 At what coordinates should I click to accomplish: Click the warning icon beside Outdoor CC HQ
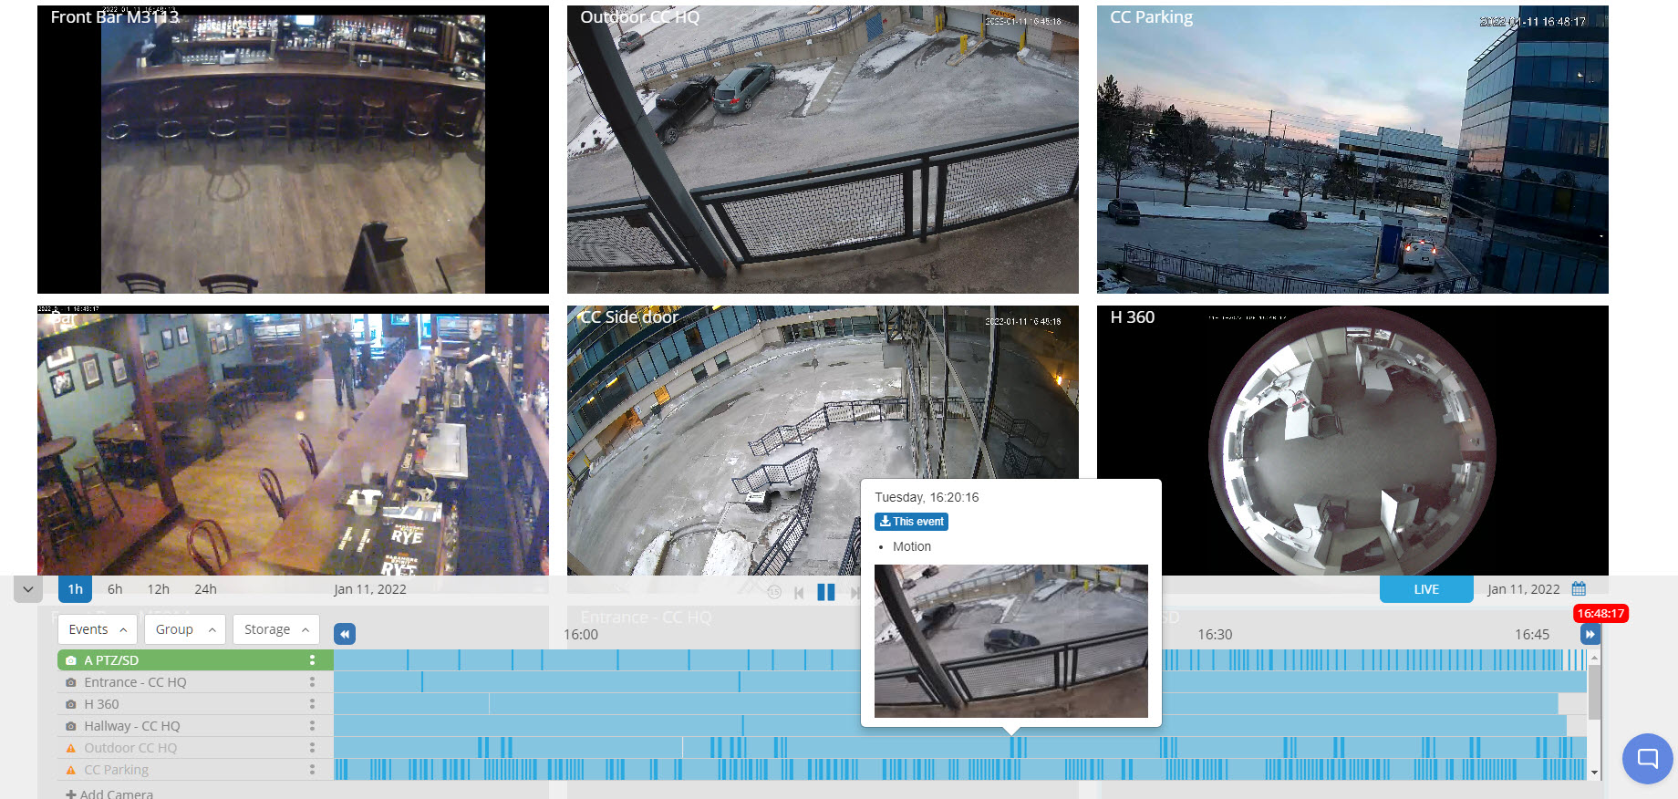(71, 748)
